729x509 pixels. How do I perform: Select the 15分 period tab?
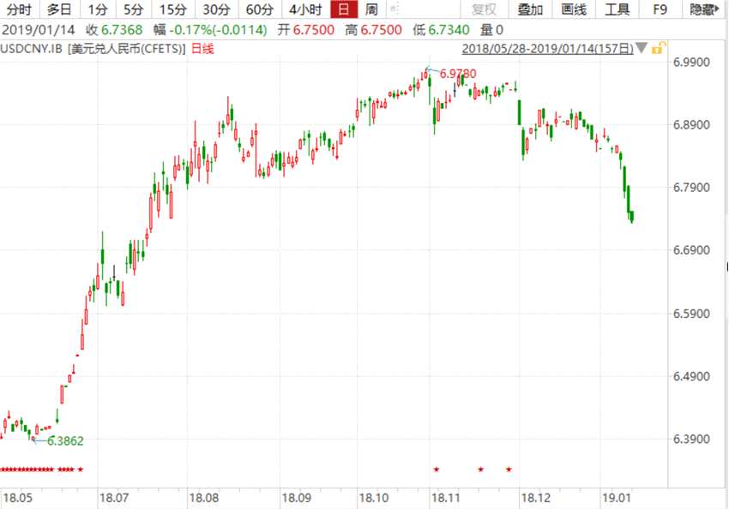tap(172, 9)
